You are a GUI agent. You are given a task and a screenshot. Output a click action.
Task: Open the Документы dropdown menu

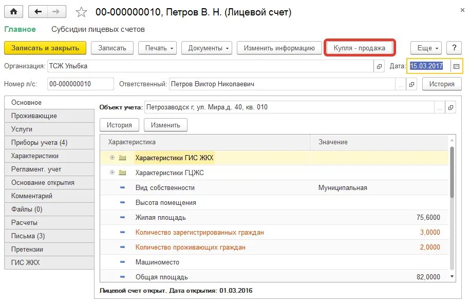click(x=207, y=48)
